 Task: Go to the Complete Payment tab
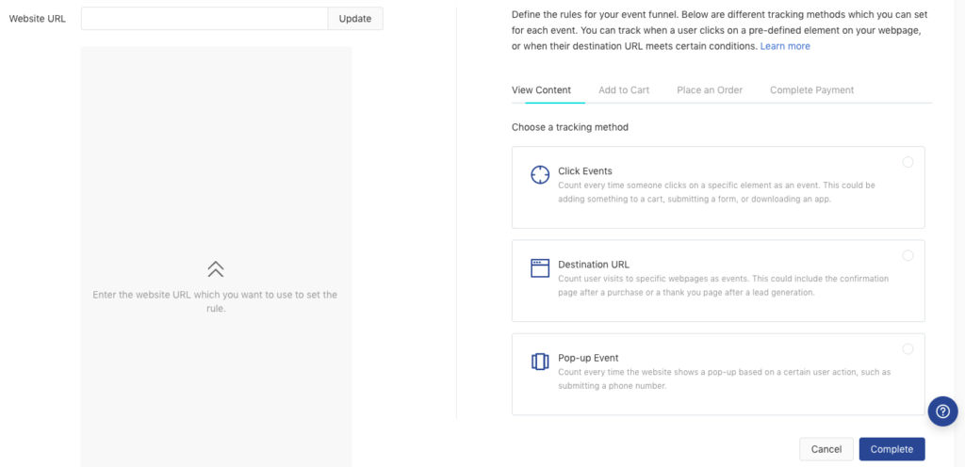[811, 89]
